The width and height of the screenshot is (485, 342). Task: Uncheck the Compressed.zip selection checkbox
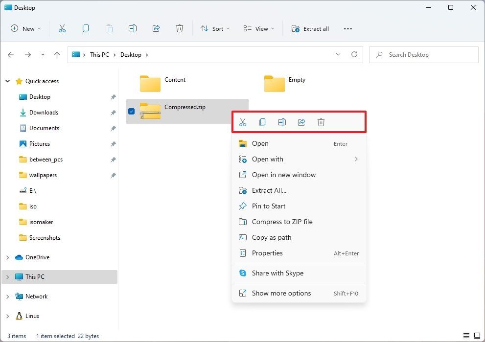pos(131,111)
